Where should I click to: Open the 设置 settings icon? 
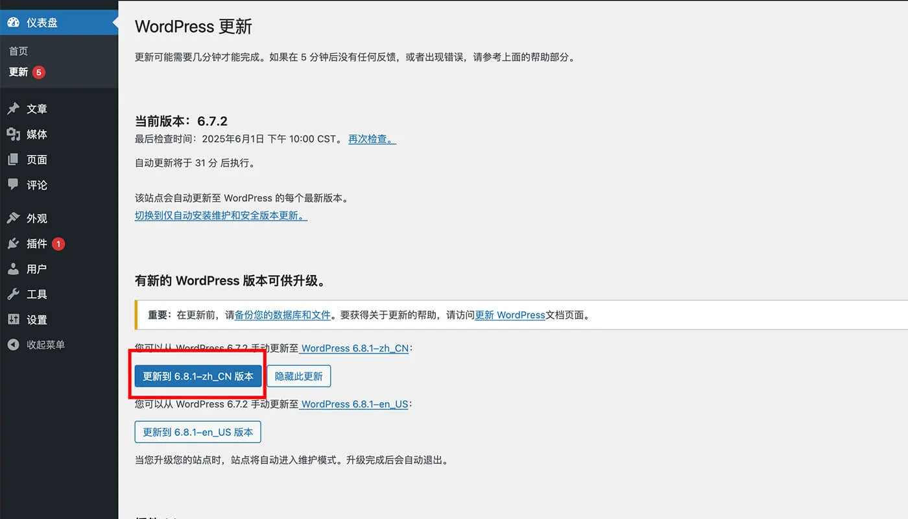pyautogui.click(x=14, y=319)
